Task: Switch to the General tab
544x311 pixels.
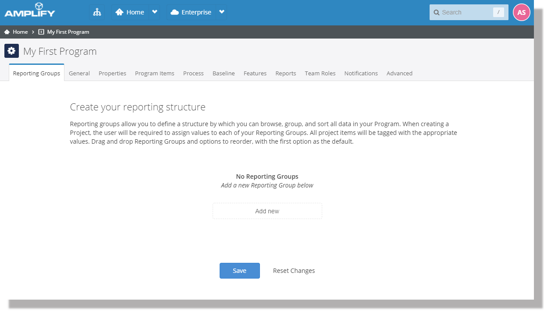Action: coord(79,73)
